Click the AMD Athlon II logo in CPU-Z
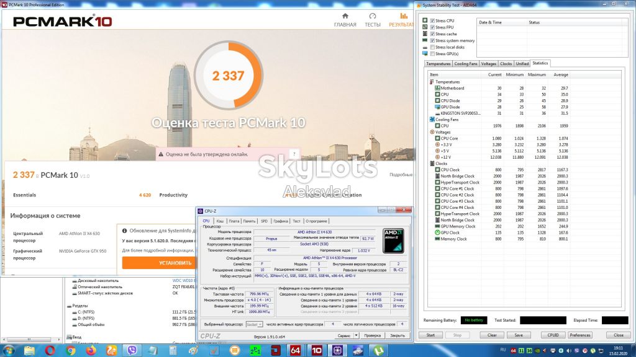Image resolution: width=636 pixels, height=357 pixels. [393, 241]
